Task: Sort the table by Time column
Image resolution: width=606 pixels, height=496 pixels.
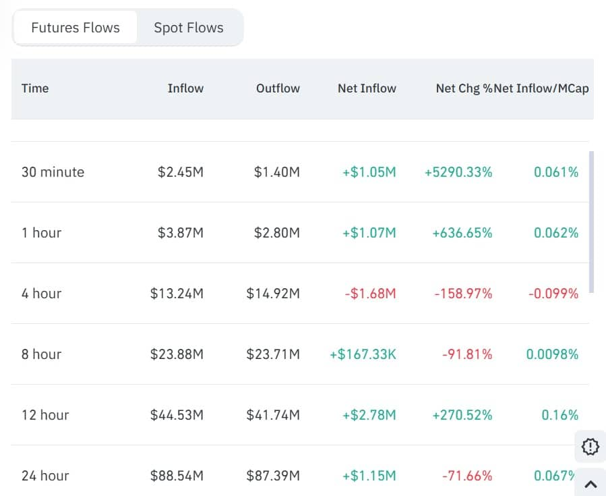Action: (x=35, y=88)
